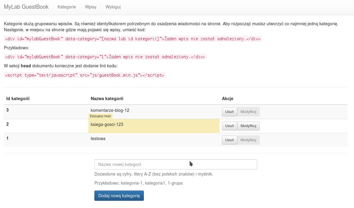Click the div snippet with [nazwa lub id kategorii]
This screenshot has height=208, width=354.
[133, 39]
